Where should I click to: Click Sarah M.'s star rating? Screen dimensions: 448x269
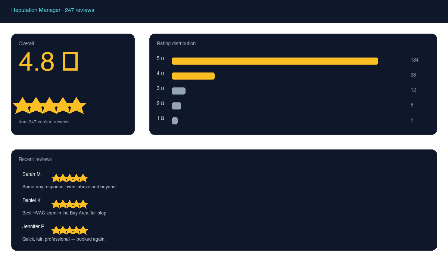click(69, 178)
